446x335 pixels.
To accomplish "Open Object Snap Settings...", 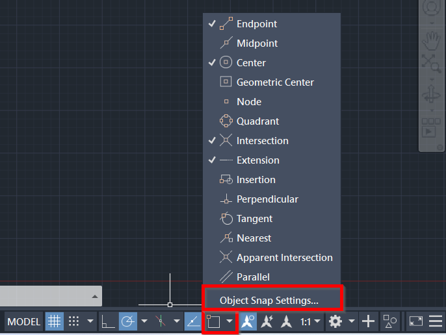I will 269,301.
